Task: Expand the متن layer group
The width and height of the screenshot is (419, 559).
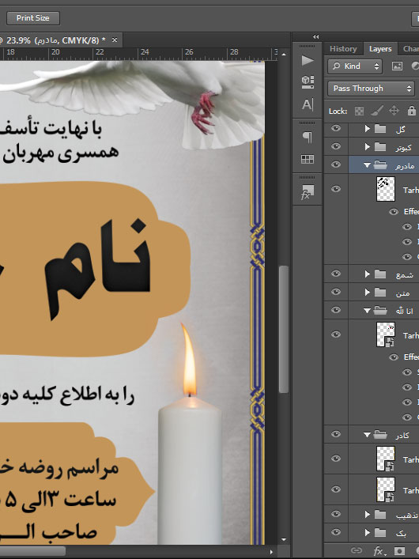Action: [x=368, y=292]
